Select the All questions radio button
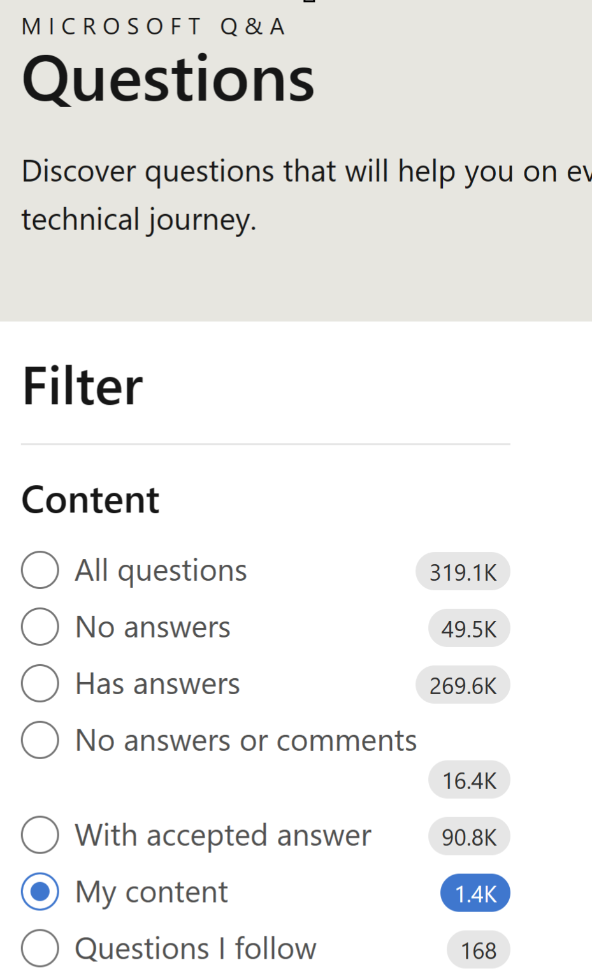 tap(40, 570)
